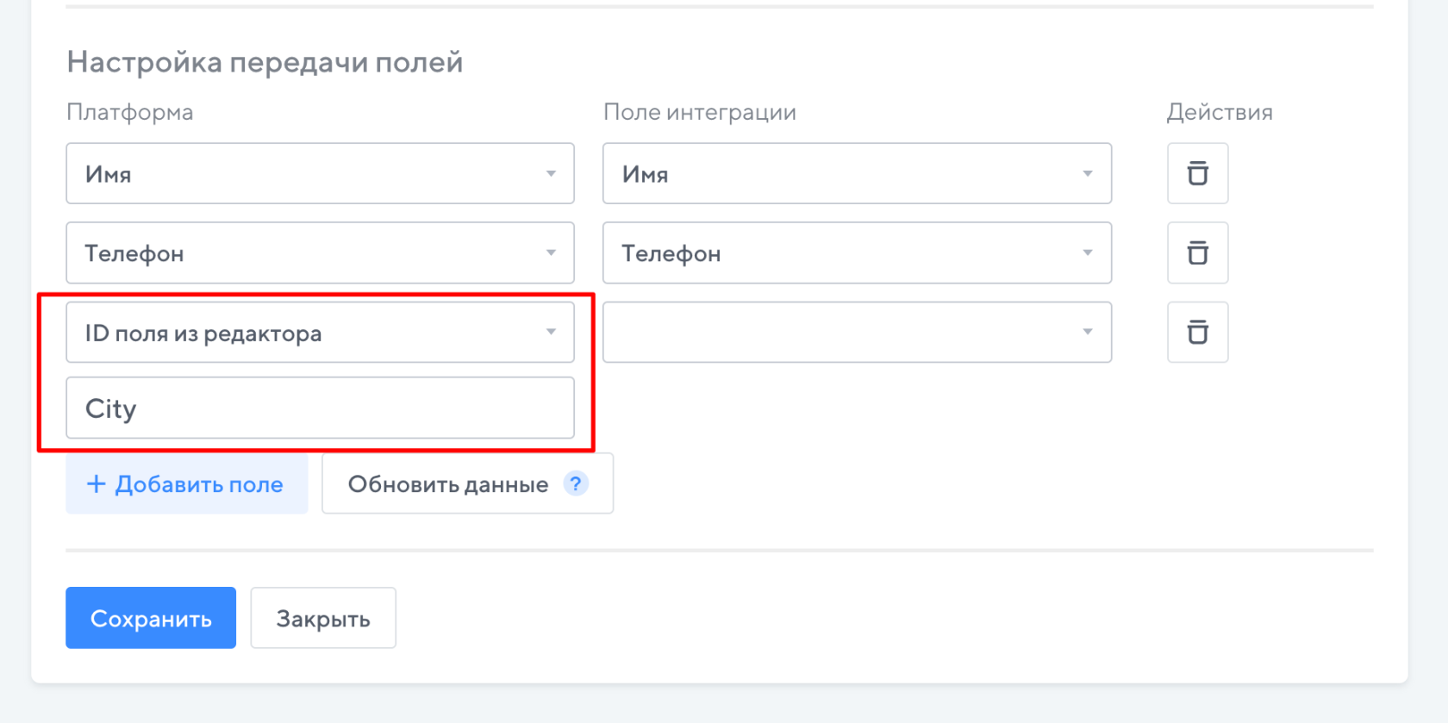The image size is (1448, 723).
Task: Expand the integration field Телефон dropdown
Action: tap(856, 252)
